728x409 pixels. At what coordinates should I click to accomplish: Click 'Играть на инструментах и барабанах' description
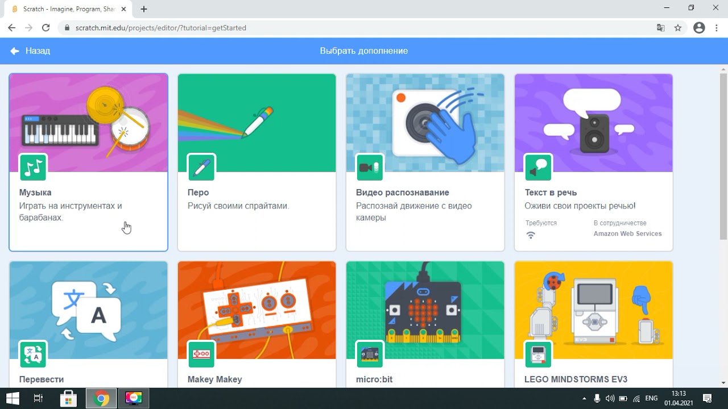tap(71, 212)
